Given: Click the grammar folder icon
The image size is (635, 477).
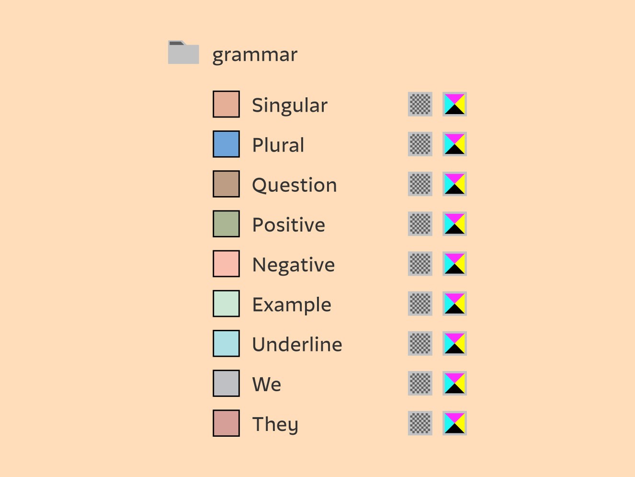Looking at the screenshot, I should pos(183,52).
